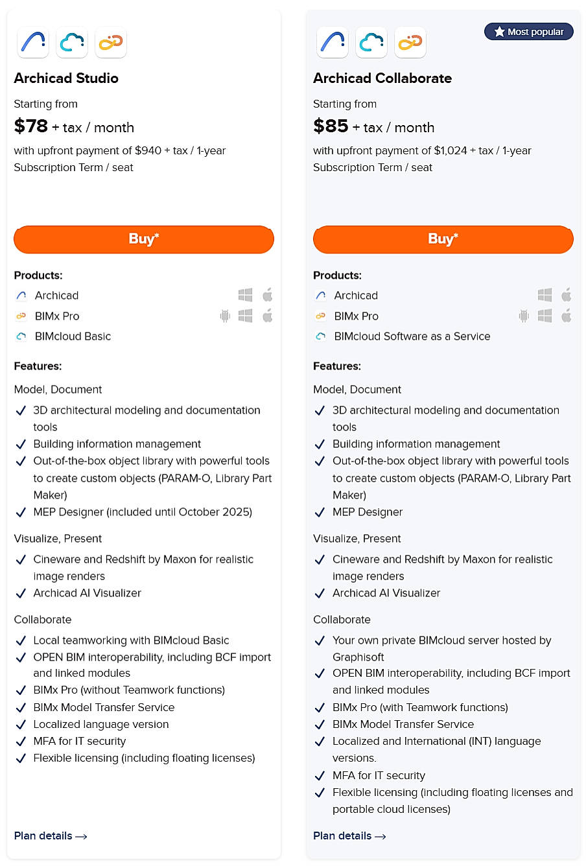Click the BIMx infinity logo in Studio card
Viewport: 586px width, 866px height.
110,43
